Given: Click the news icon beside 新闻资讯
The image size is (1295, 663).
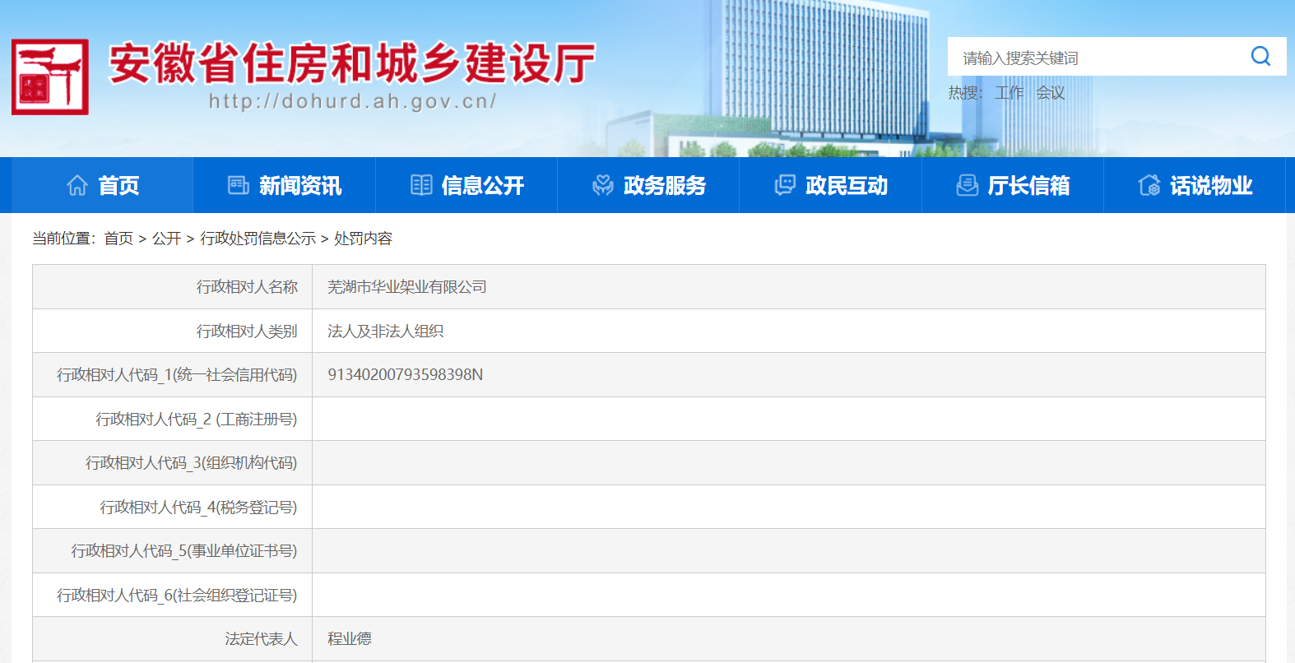Looking at the screenshot, I should (239, 185).
